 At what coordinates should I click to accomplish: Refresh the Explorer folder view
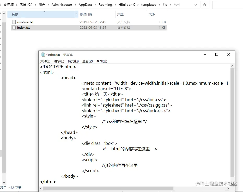pyautogui.click(x=205, y=5)
